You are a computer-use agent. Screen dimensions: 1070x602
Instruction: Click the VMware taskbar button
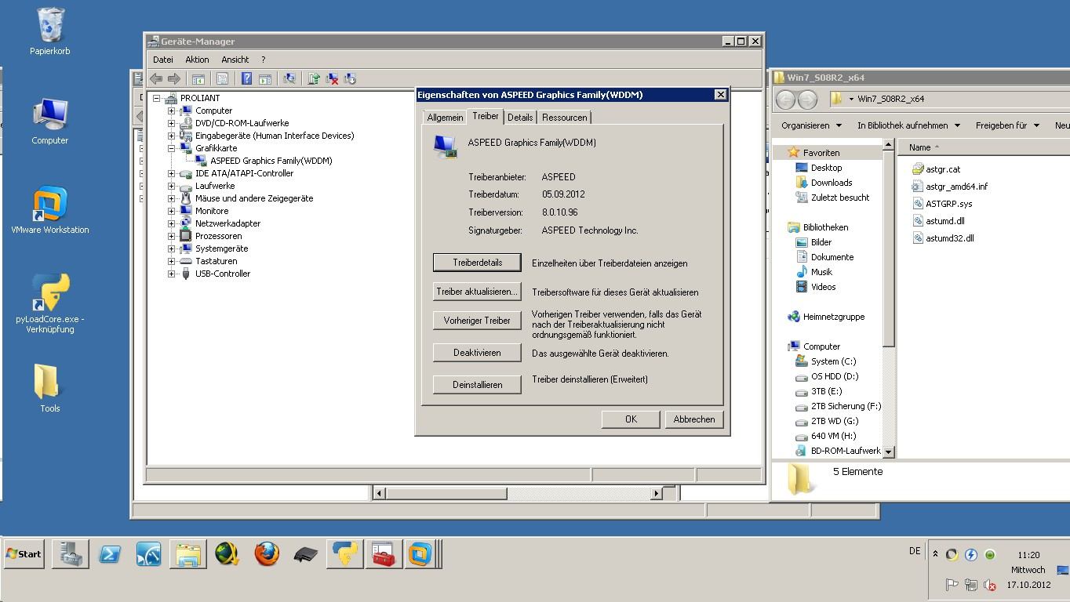(x=421, y=554)
